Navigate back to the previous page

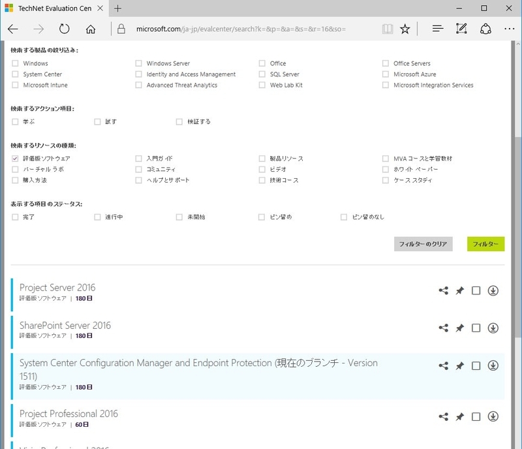click(13, 29)
